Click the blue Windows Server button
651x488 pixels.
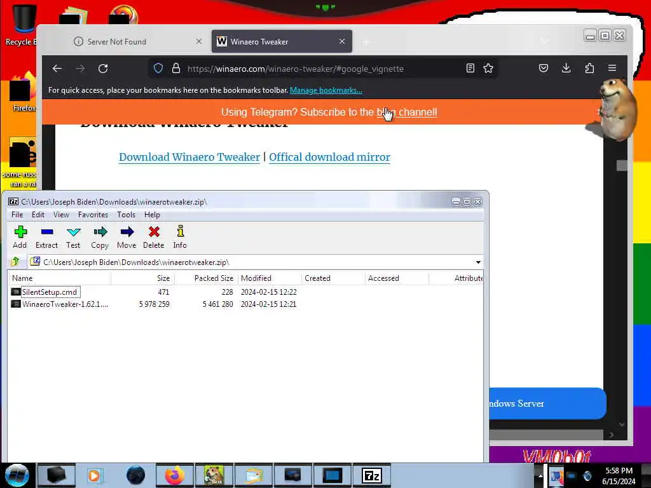(x=547, y=403)
